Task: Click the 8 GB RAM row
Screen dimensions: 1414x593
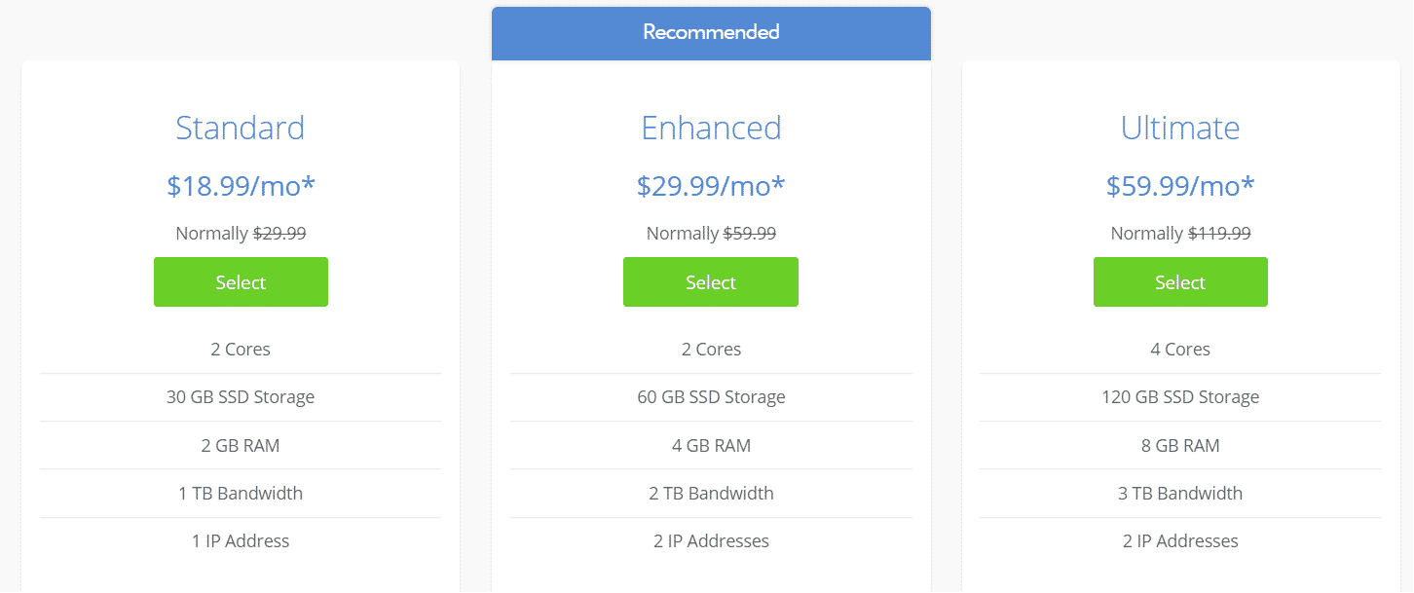Action: [x=1180, y=446]
